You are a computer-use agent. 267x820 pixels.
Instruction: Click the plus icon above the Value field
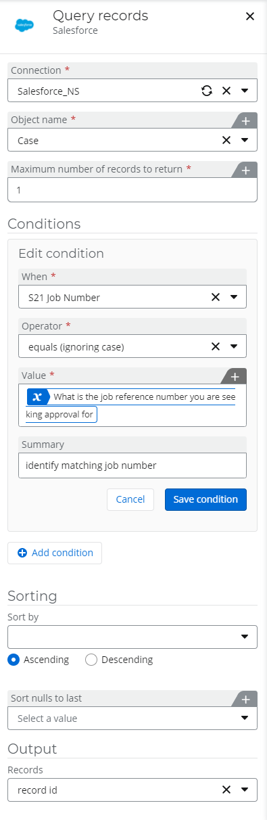(x=235, y=376)
